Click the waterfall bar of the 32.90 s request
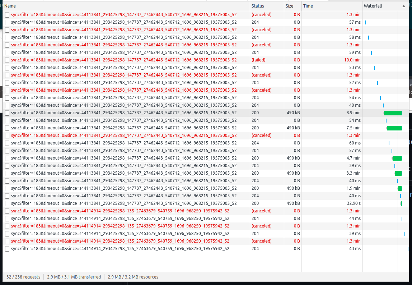Image resolution: width=412 pixels, height=285 pixels. pos(401,203)
